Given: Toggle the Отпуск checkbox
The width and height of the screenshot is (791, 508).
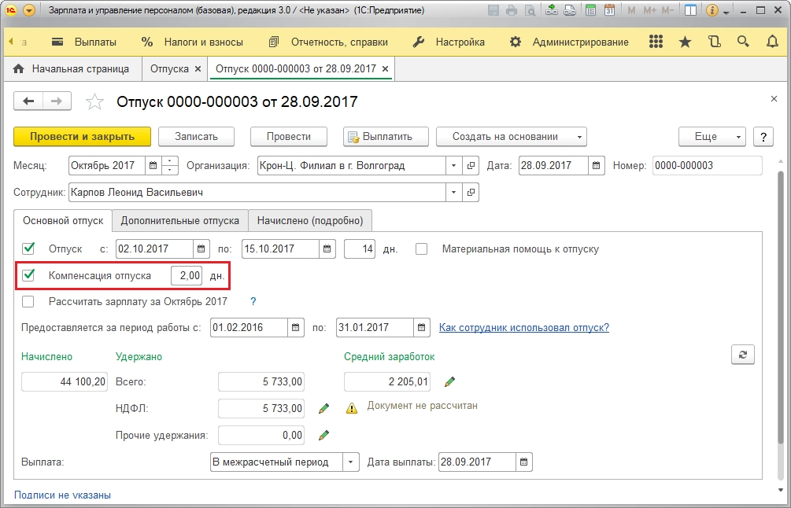Looking at the screenshot, I should (28, 248).
